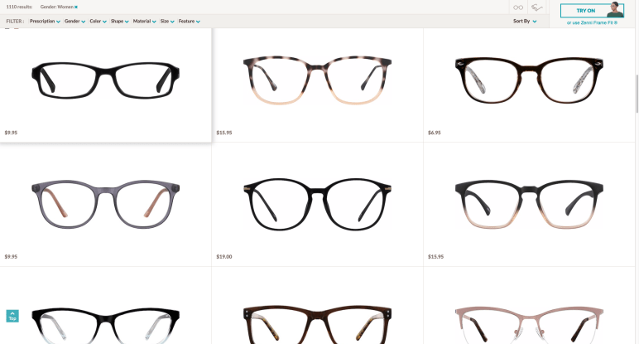The height and width of the screenshot is (344, 639).
Task: Remove the Gender: Women filter tag
Action: [x=76, y=7]
